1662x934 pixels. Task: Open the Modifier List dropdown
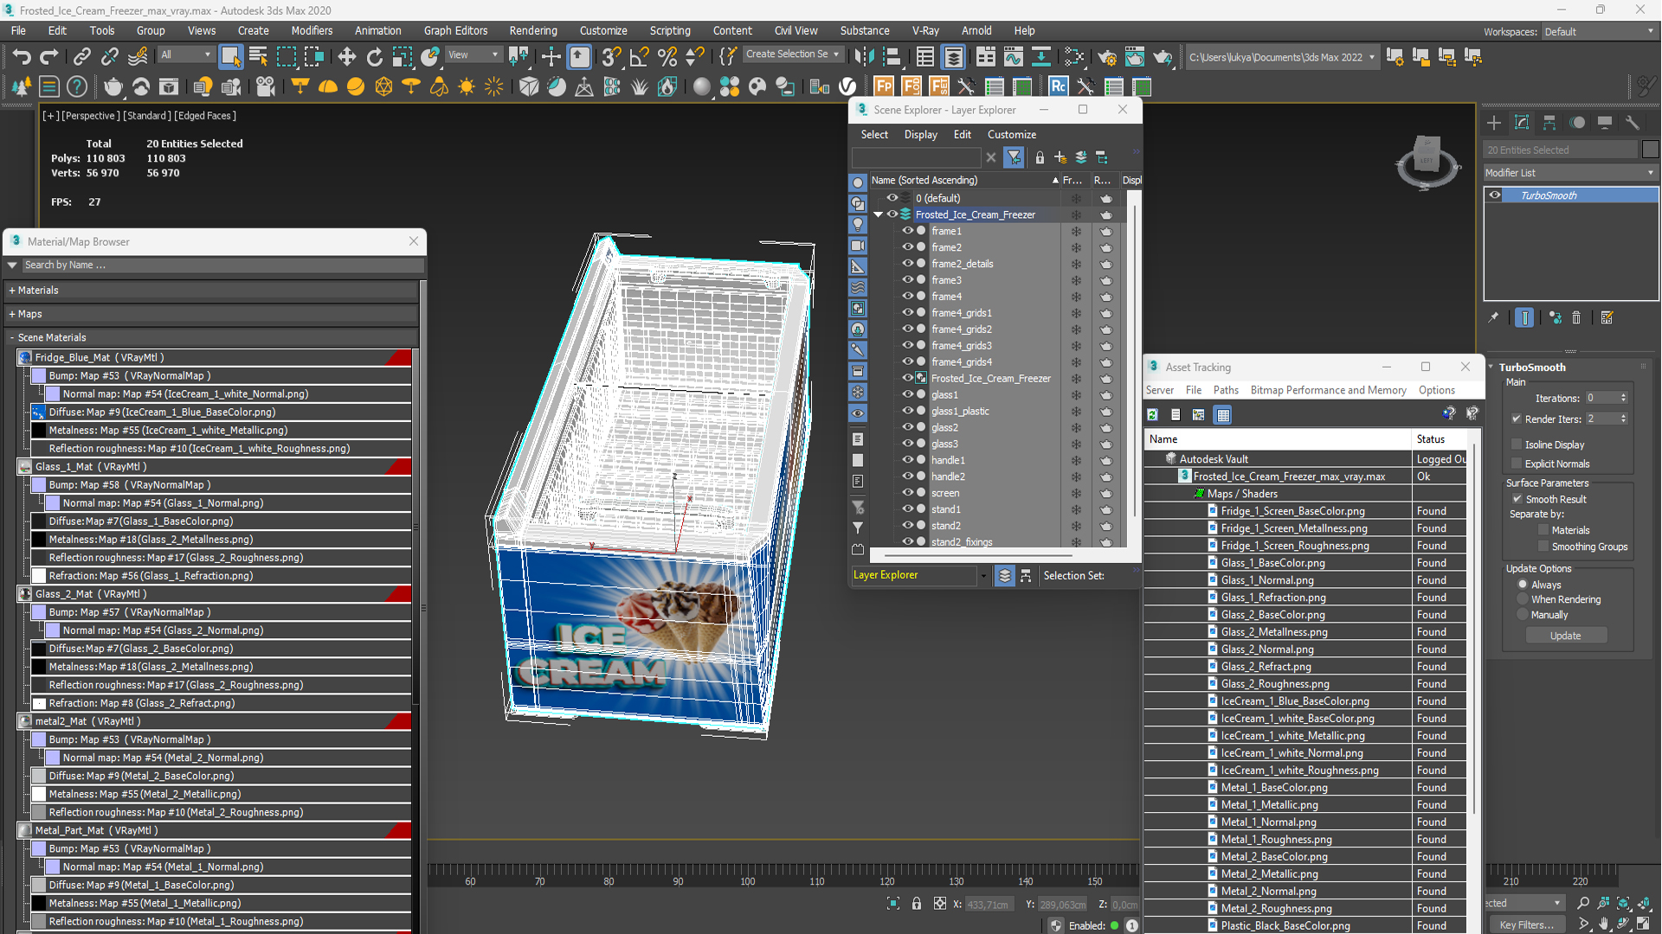[x=1570, y=173]
